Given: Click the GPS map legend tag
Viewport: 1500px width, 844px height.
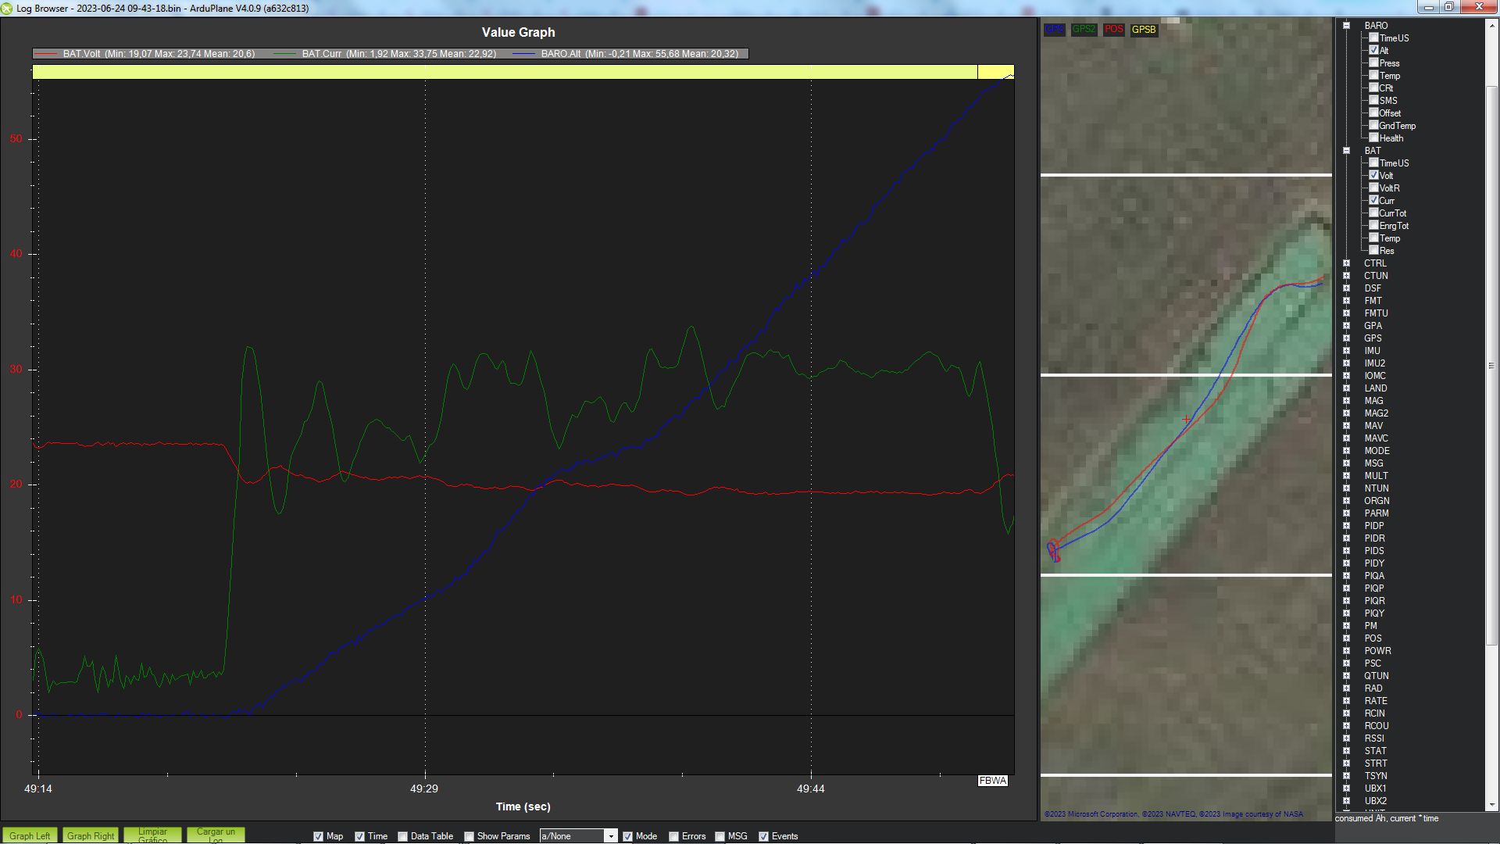Looking at the screenshot, I should point(1054,30).
